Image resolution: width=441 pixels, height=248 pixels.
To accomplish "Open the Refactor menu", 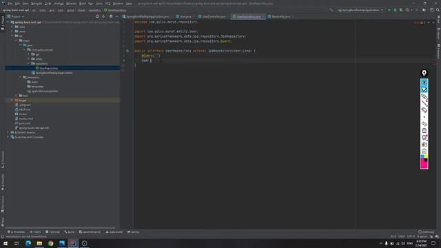I will [x=71, y=3].
